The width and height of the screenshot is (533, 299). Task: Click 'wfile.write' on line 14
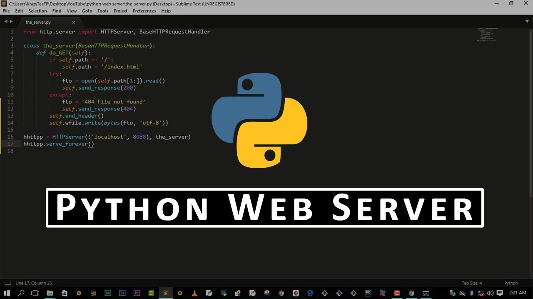pos(83,123)
